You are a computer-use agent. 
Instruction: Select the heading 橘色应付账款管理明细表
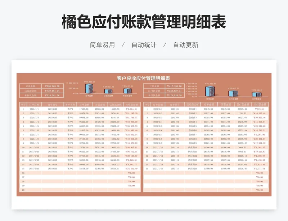pos(144,22)
